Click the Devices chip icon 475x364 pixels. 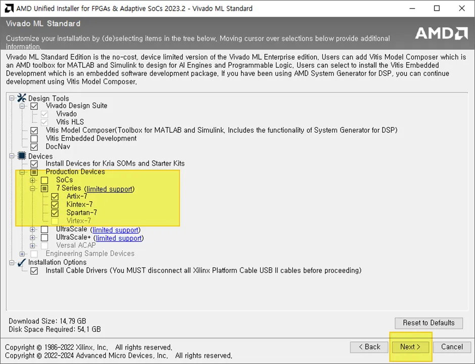pyautogui.click(x=22, y=156)
